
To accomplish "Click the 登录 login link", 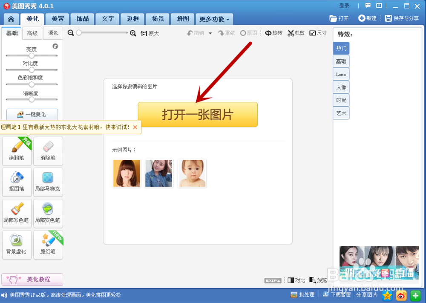I will 344,6.
